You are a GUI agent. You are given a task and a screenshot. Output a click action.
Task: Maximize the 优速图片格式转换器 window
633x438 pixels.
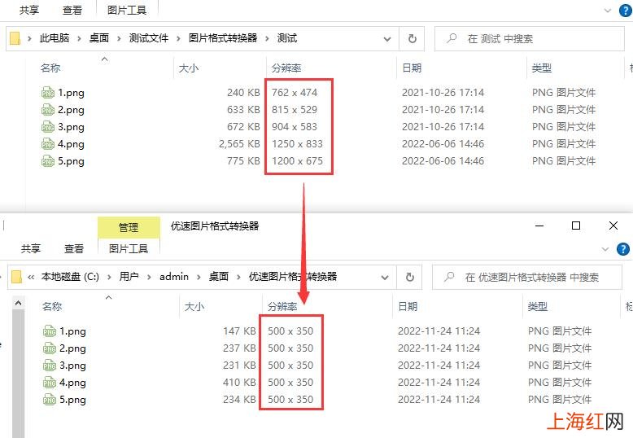pyautogui.click(x=576, y=226)
